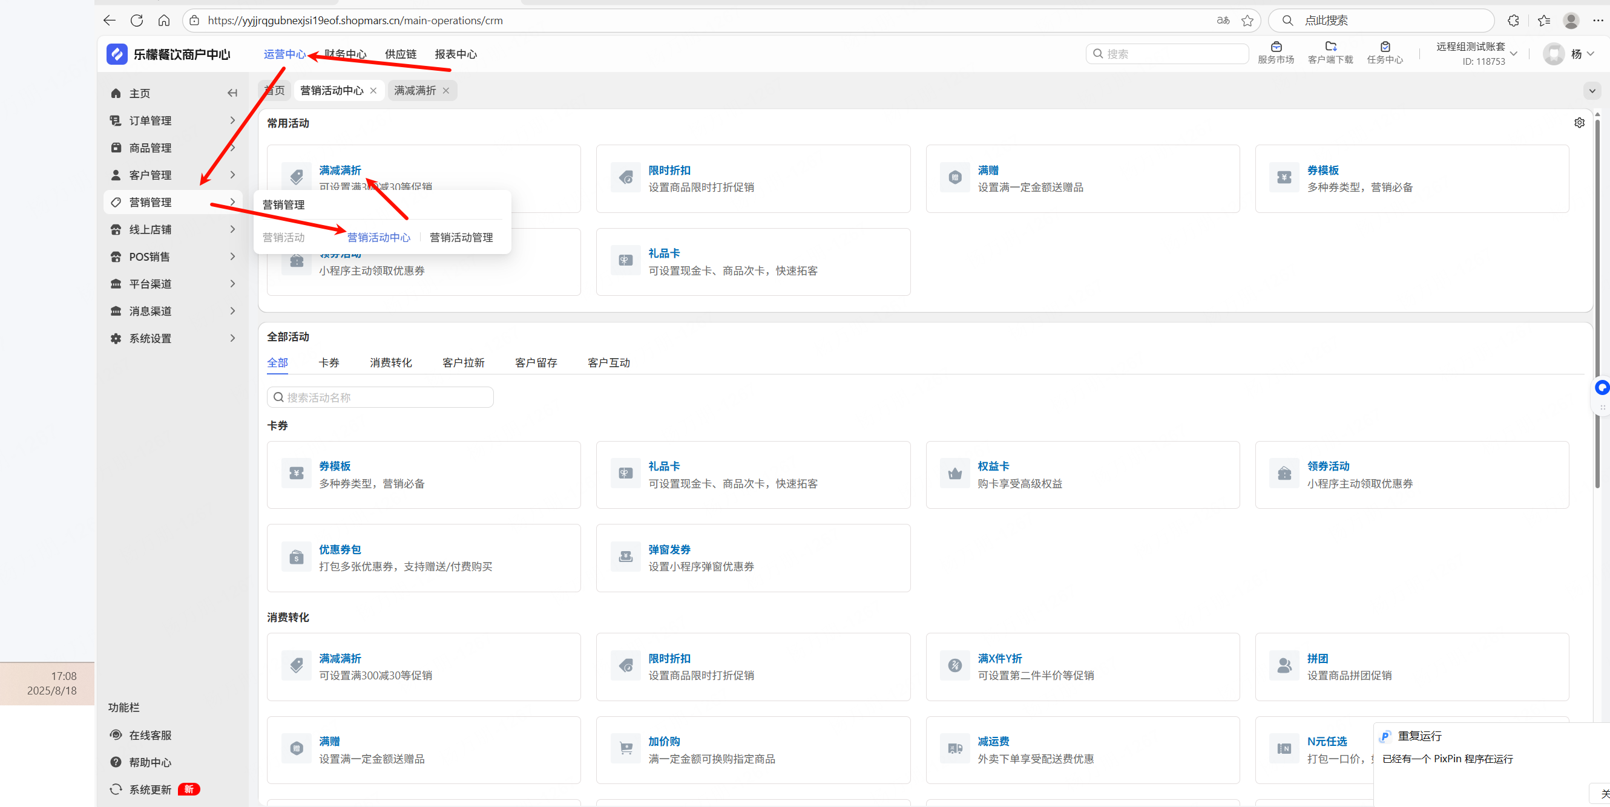Click the top 搜索 field

1167,54
